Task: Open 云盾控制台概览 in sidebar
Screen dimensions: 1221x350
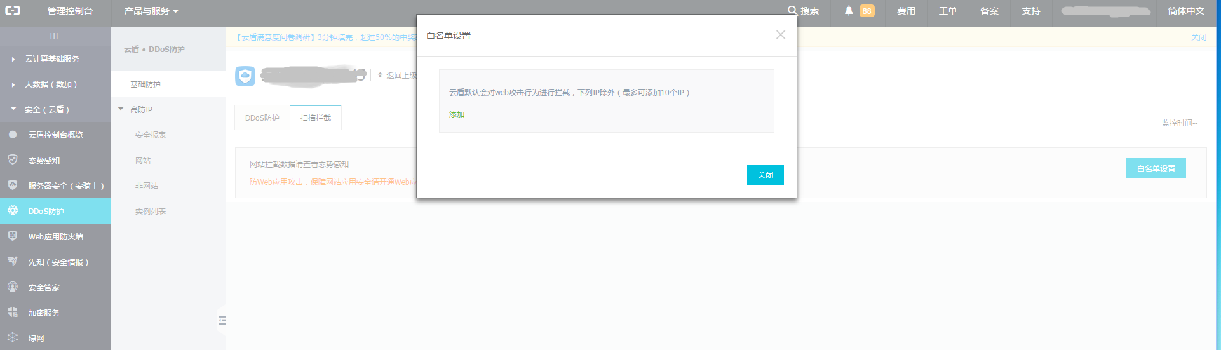Action: 55,135
